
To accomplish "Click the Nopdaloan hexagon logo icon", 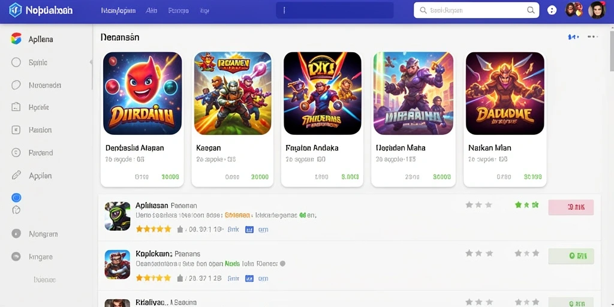I will pyautogui.click(x=15, y=10).
